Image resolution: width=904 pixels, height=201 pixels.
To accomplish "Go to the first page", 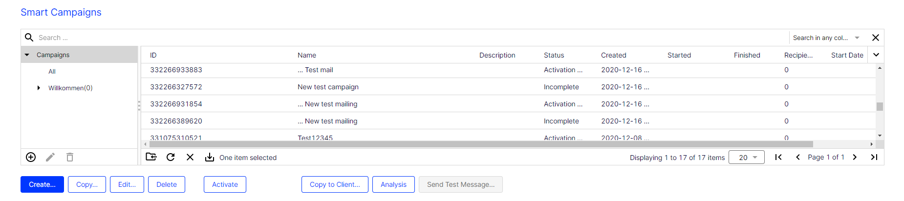I will pyautogui.click(x=778, y=157).
